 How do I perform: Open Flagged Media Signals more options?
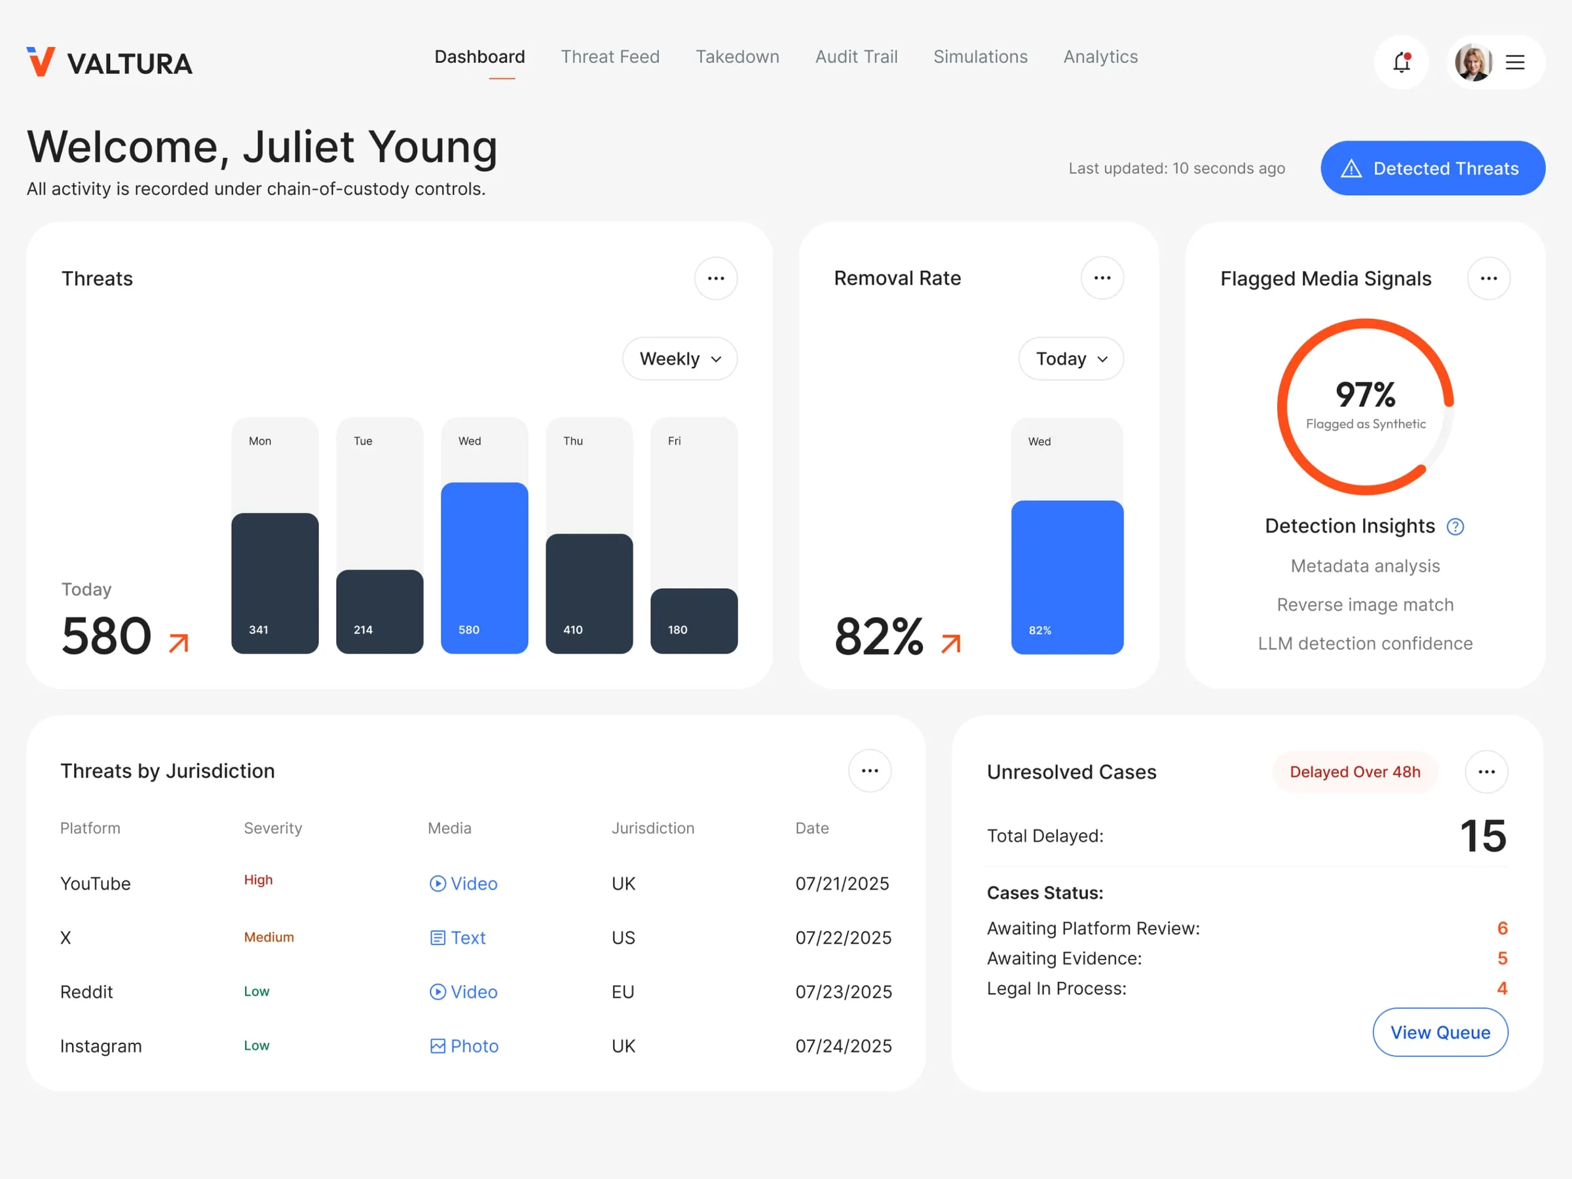(1489, 278)
